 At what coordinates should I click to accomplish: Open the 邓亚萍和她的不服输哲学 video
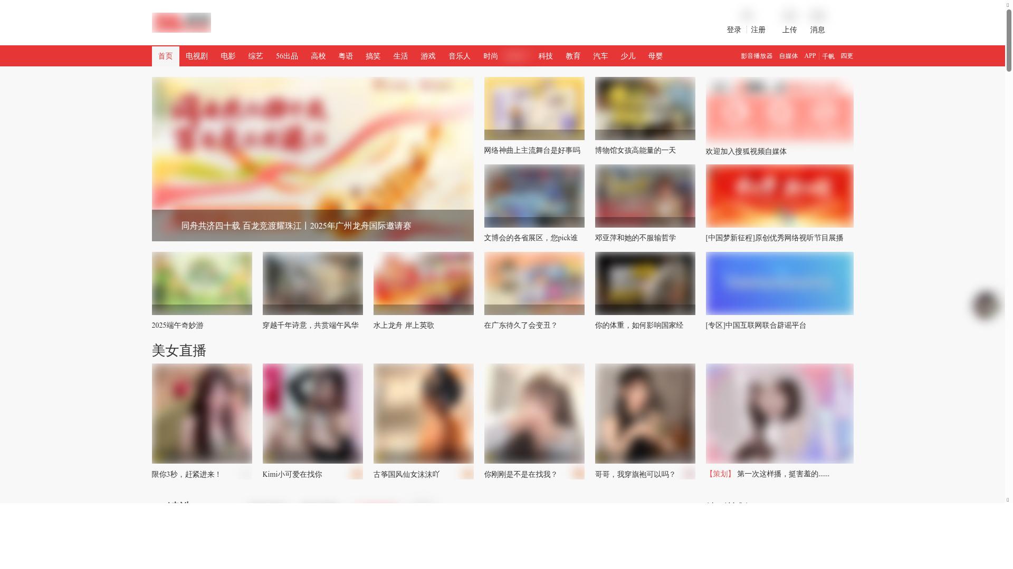coord(645,196)
